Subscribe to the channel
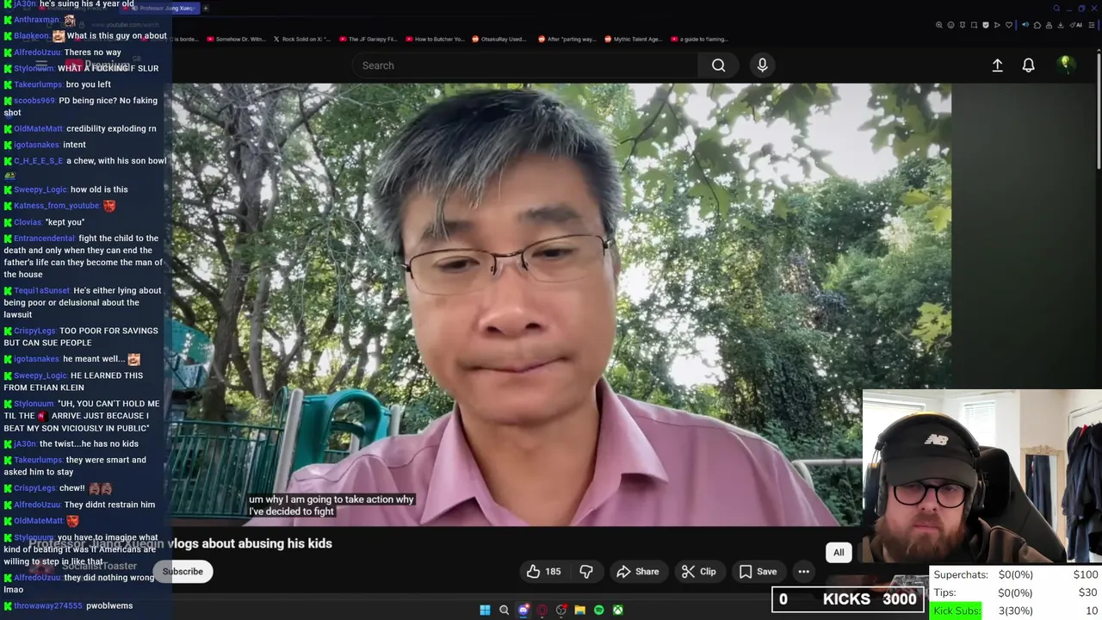Image resolution: width=1102 pixels, height=620 pixels. 183,571
